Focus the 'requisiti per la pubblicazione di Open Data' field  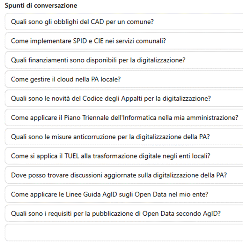[x=124, y=214]
